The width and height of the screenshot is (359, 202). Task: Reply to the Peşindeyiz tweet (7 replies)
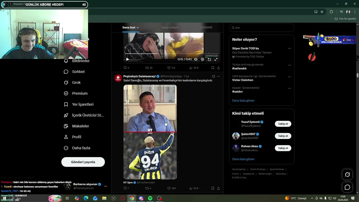126,188
